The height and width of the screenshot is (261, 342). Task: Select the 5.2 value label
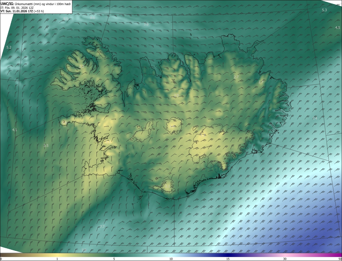coord(9,48)
